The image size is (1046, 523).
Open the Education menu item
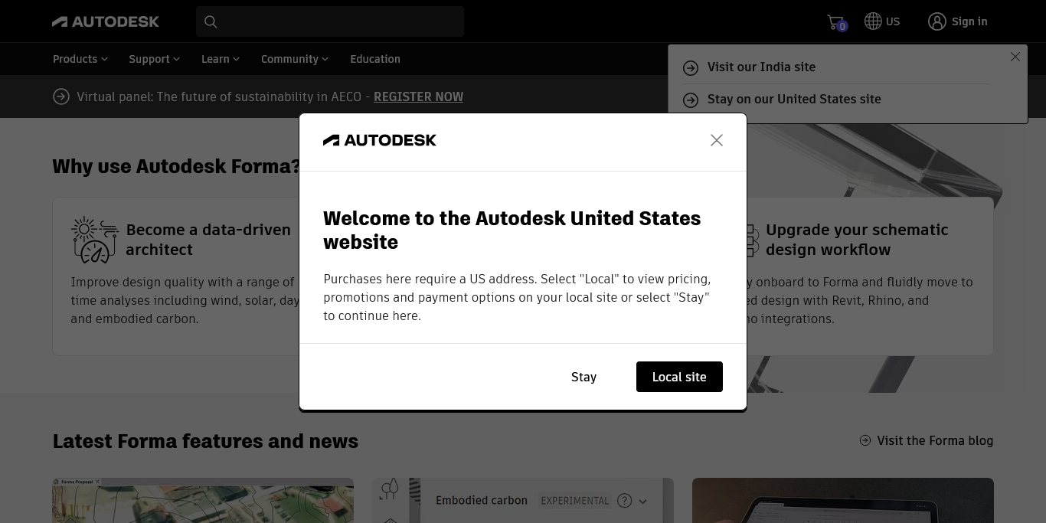coord(375,59)
